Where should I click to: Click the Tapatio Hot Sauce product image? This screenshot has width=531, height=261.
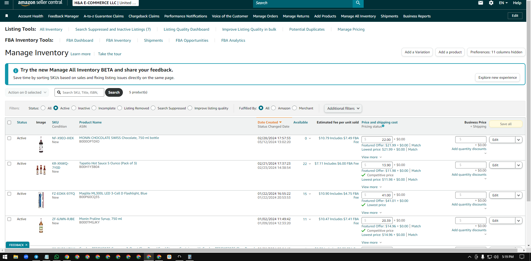click(41, 170)
